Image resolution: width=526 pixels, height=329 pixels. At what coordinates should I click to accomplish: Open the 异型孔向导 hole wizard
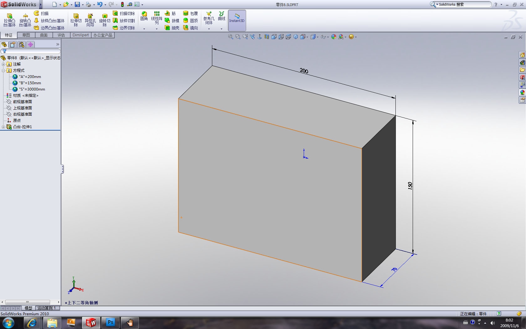click(90, 20)
